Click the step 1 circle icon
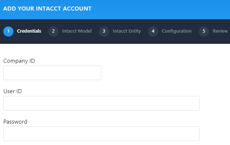 (8, 31)
